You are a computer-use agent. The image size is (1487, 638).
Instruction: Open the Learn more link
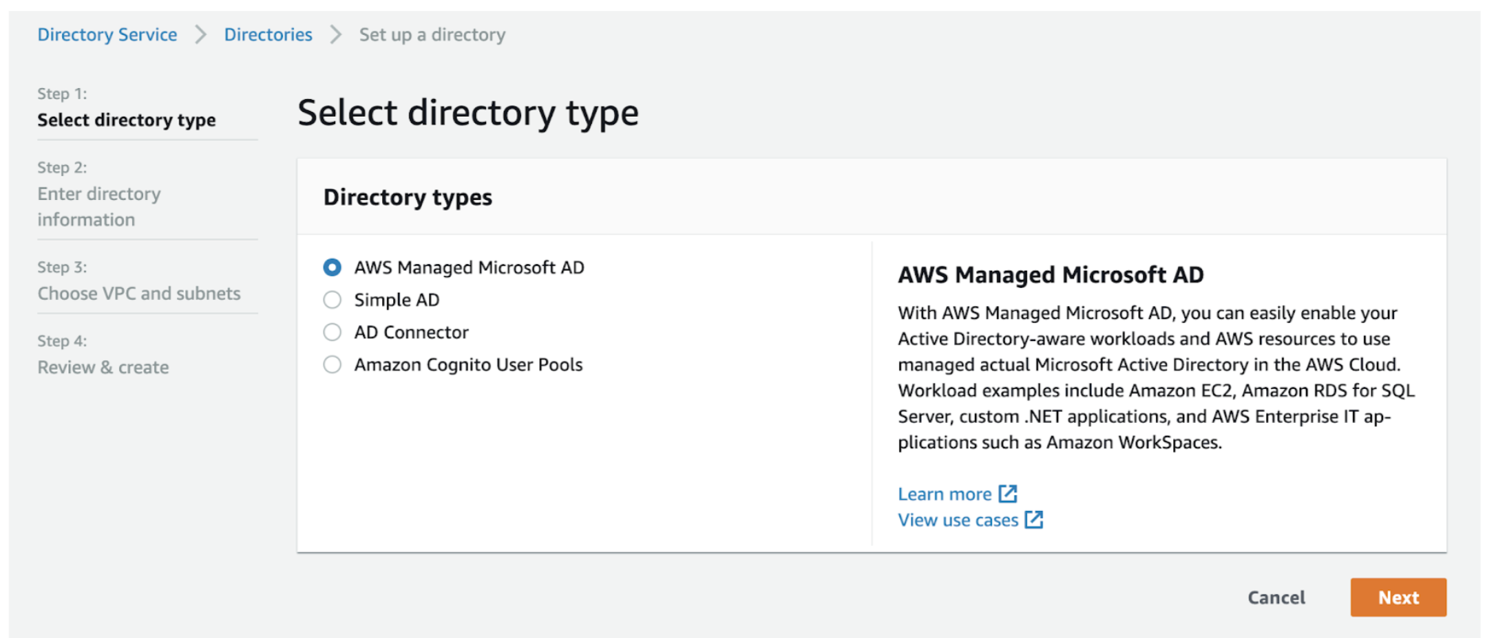(x=944, y=494)
